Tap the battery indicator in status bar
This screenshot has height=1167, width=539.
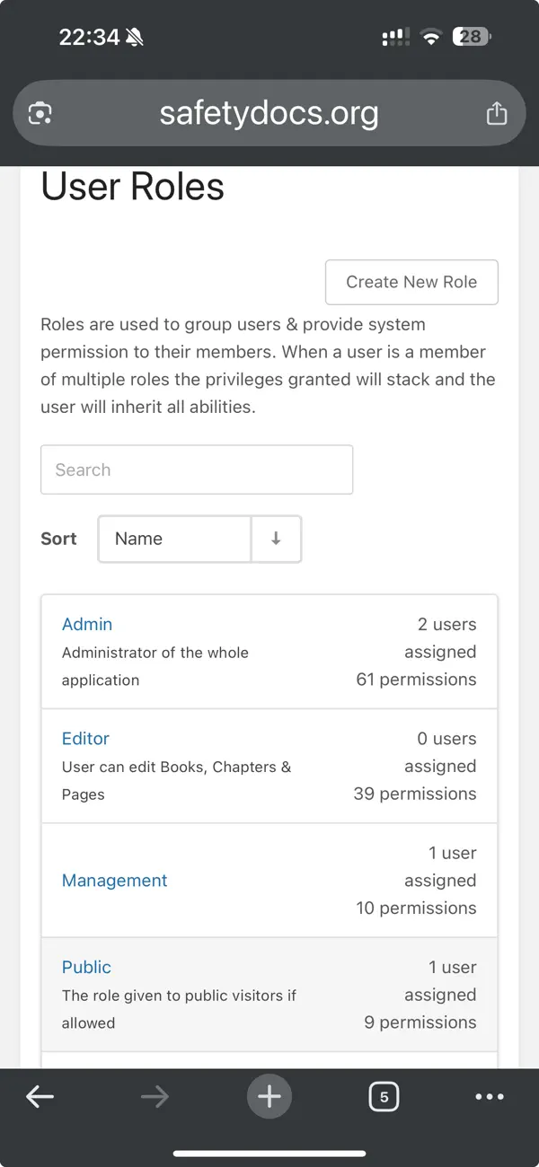click(472, 37)
